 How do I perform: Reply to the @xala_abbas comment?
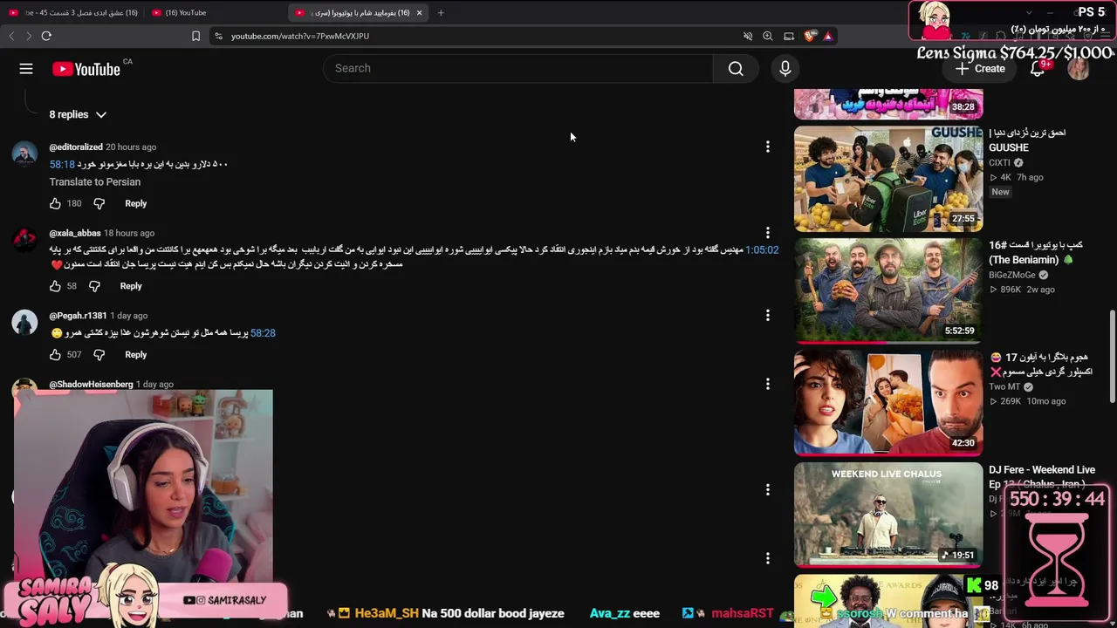pyautogui.click(x=131, y=286)
